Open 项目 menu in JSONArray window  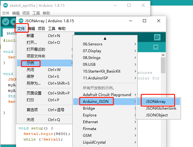click(x=41, y=29)
